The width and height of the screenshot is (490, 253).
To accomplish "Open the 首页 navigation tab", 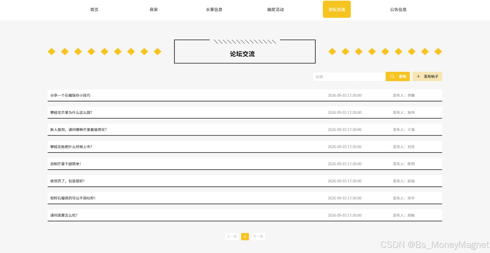I will pos(94,10).
